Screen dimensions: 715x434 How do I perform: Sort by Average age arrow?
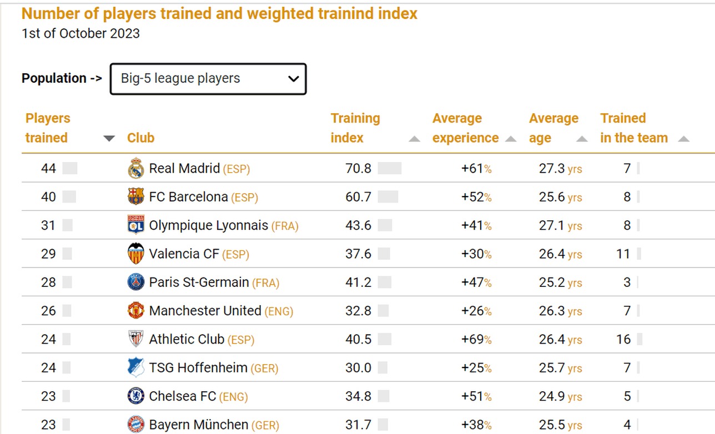tap(582, 139)
